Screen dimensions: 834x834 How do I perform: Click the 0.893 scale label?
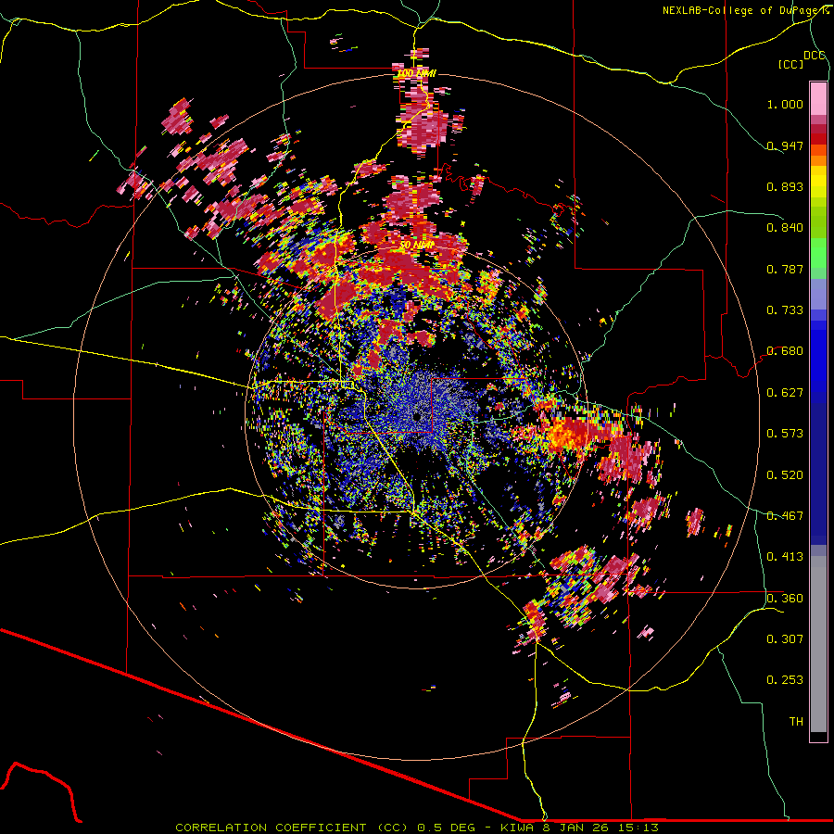click(x=785, y=186)
